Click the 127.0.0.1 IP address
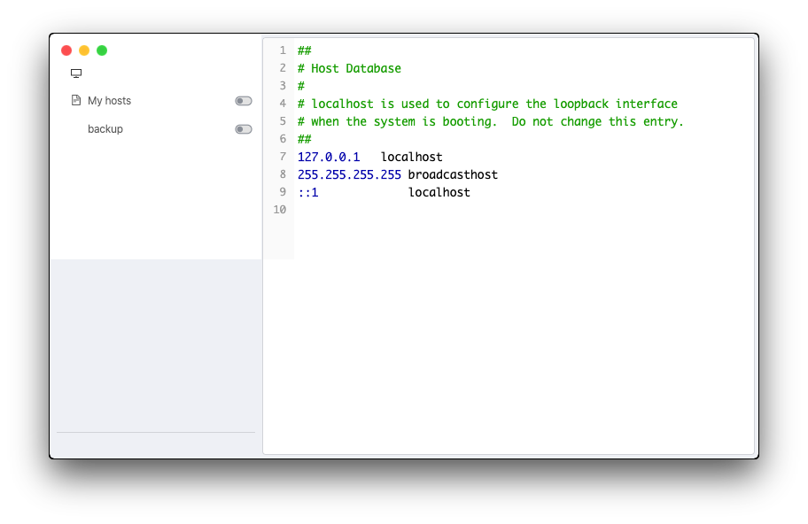 (329, 157)
